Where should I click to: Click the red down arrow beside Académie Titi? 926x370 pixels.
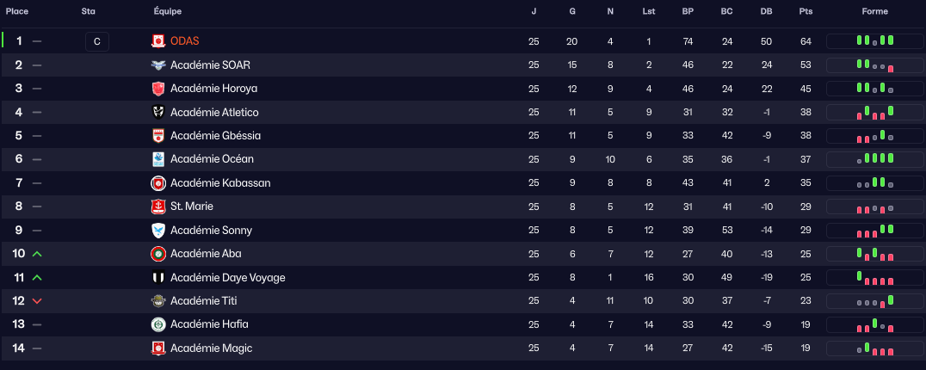pos(36,301)
